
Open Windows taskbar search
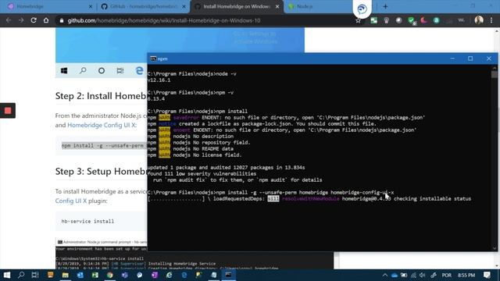tap(21, 275)
